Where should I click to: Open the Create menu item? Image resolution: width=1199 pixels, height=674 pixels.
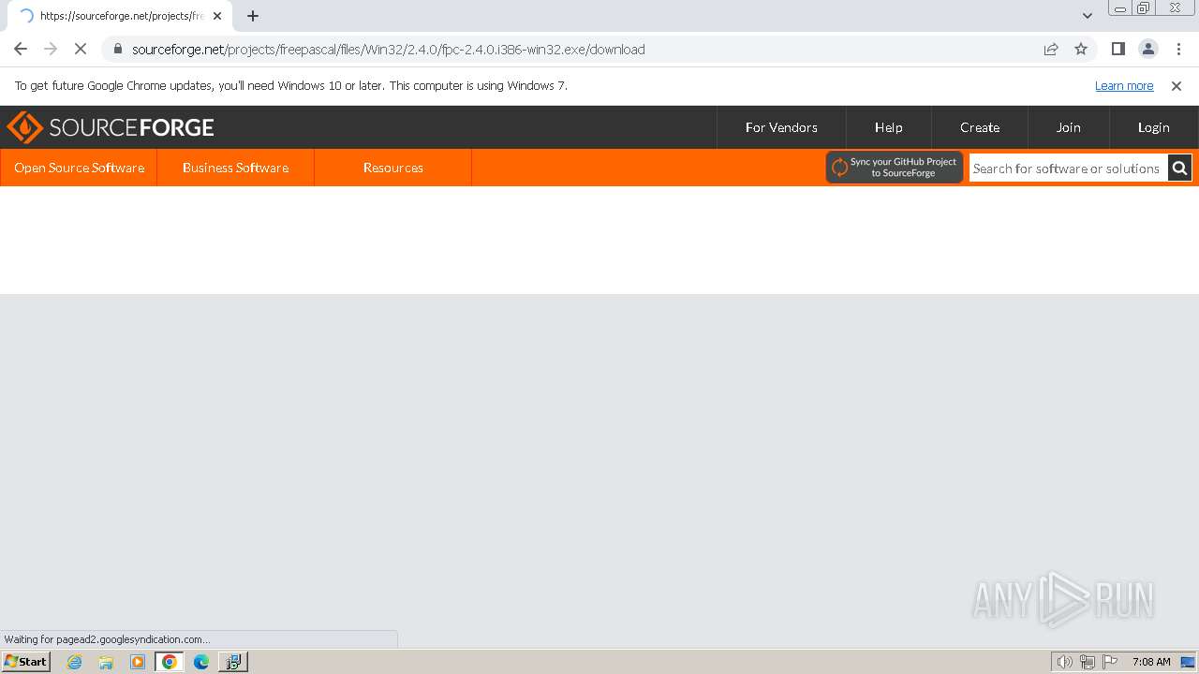pyautogui.click(x=980, y=127)
